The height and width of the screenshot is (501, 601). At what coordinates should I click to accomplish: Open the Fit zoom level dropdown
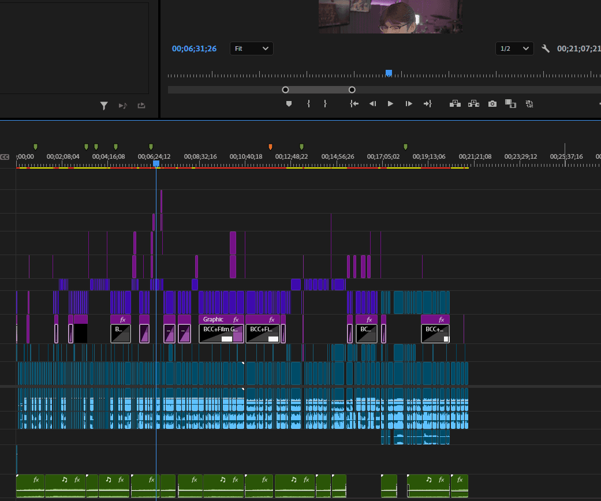pyautogui.click(x=252, y=48)
